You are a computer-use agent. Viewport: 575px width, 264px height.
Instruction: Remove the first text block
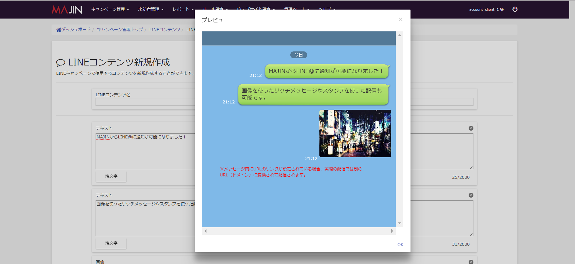[471, 128]
